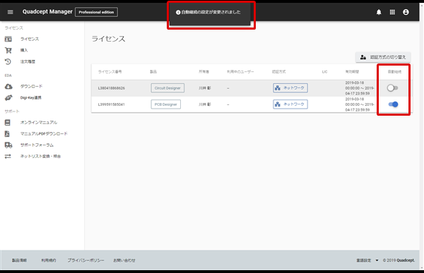This screenshot has height=273, width=424.
Task: Click the netlist conversion arrows icon
Action: (x=8, y=157)
